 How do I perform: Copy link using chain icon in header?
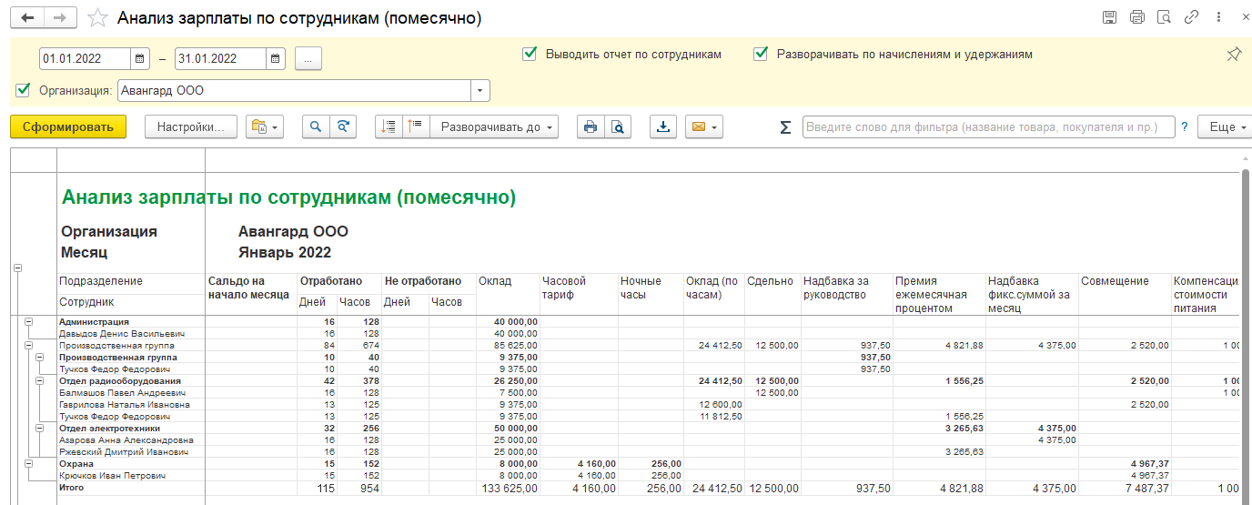[1189, 17]
